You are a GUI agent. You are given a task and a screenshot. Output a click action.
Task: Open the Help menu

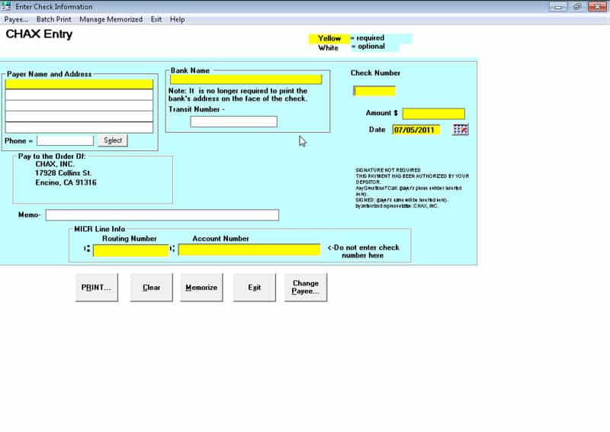pos(177,19)
